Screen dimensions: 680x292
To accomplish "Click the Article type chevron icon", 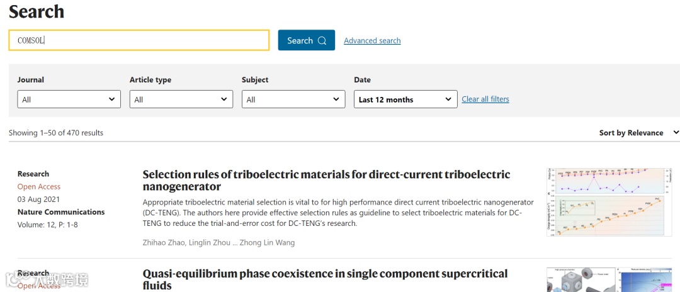I will coord(224,99).
